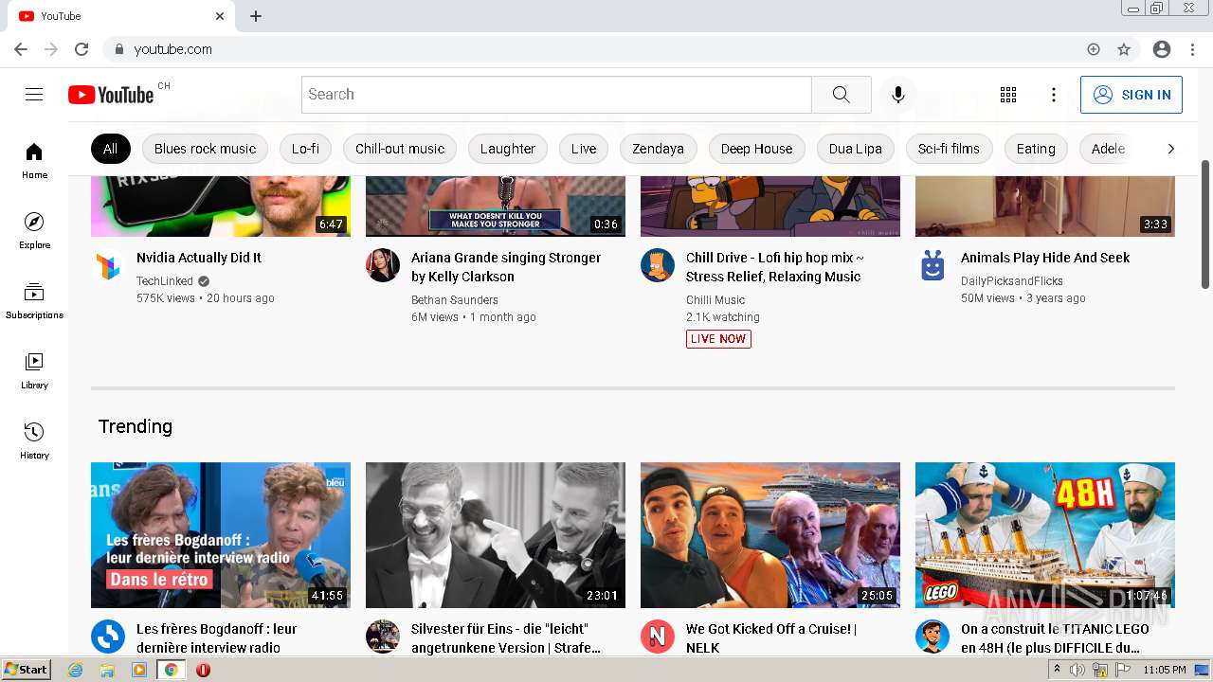Open Internet Explorer from taskbar

[76, 670]
